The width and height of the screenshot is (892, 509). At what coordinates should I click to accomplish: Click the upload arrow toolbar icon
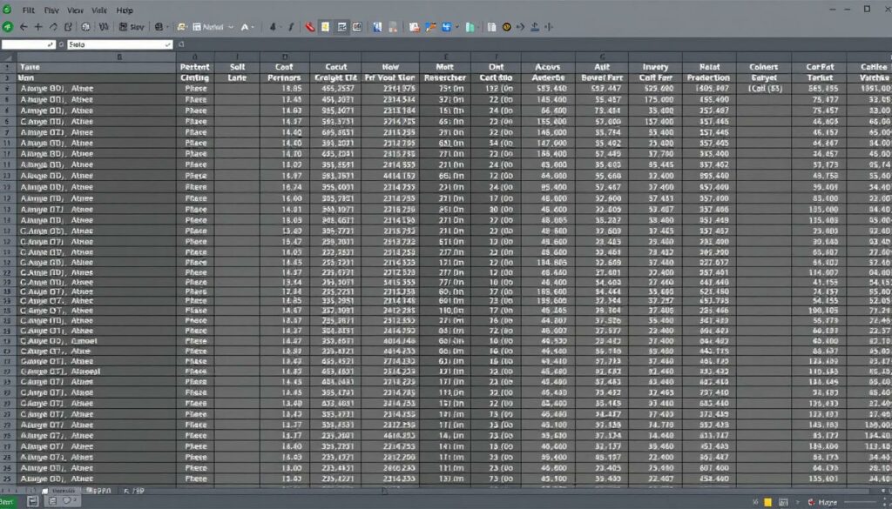(535, 27)
